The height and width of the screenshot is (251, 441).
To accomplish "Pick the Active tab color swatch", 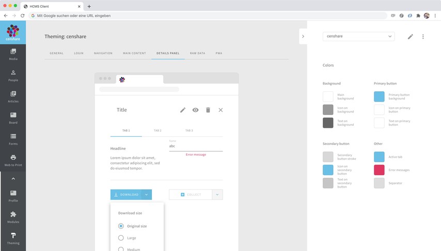I will click(379, 157).
